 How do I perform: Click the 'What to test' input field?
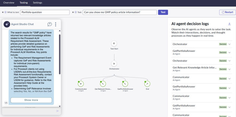(45, 12)
